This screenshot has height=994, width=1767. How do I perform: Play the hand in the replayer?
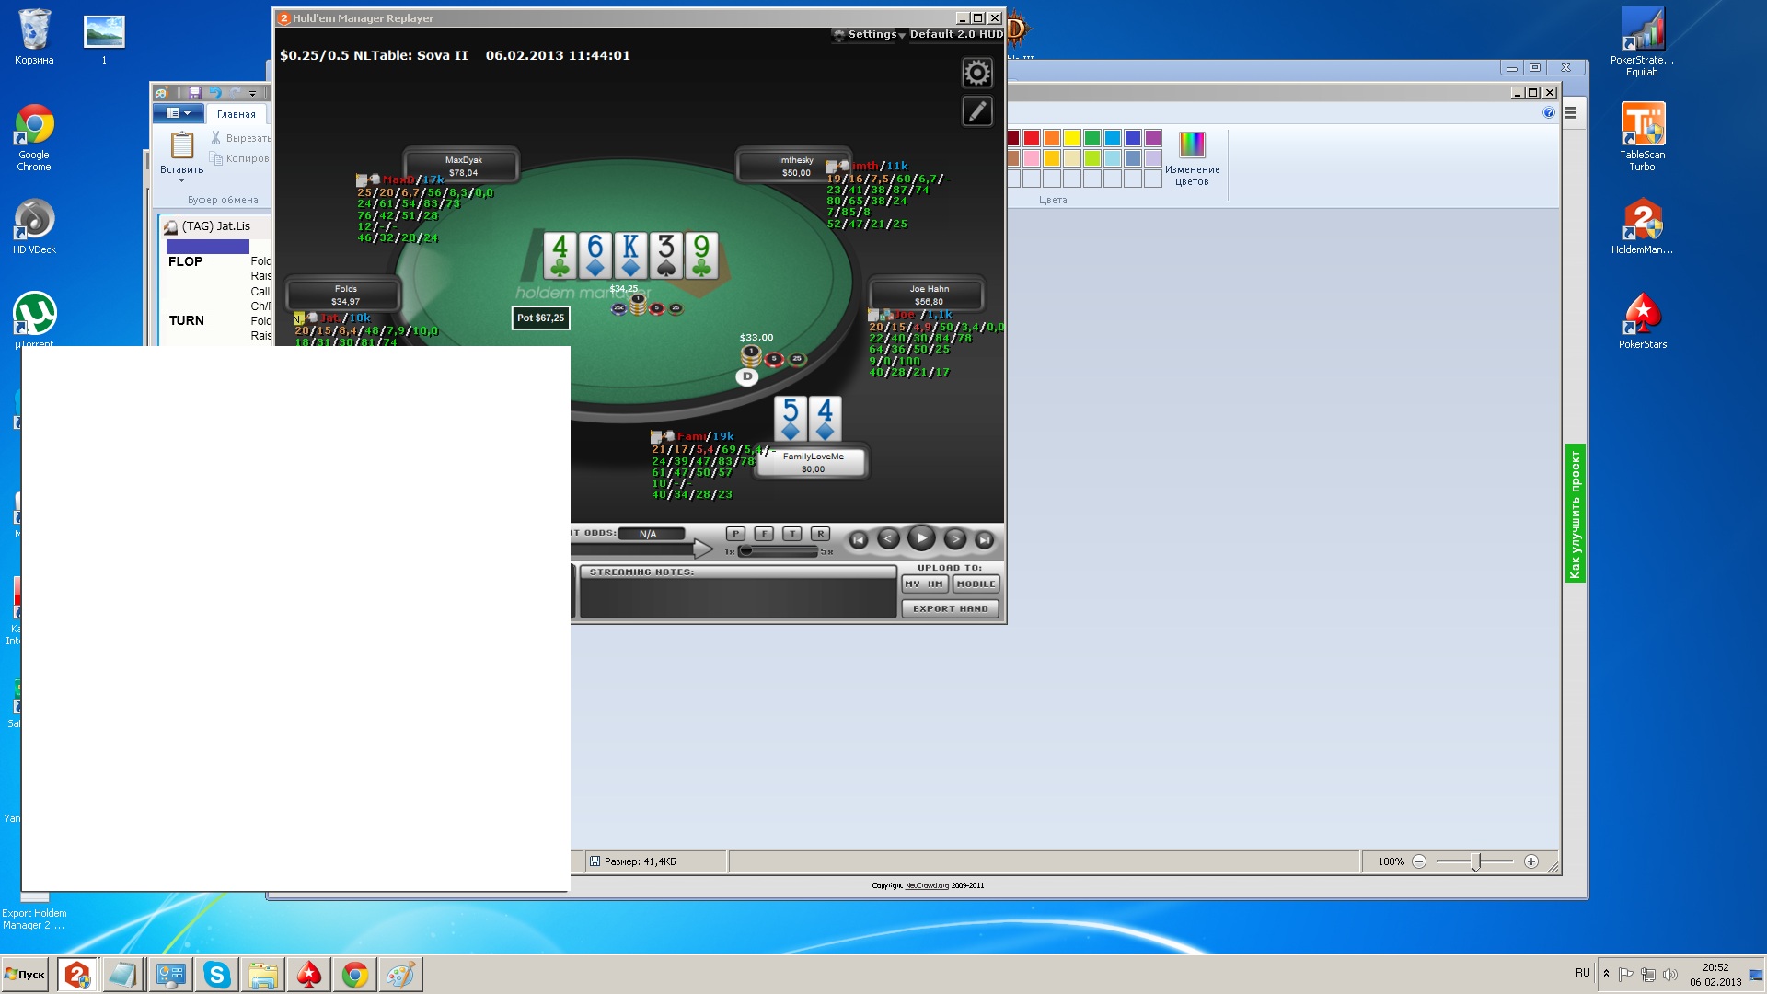pos(920,538)
